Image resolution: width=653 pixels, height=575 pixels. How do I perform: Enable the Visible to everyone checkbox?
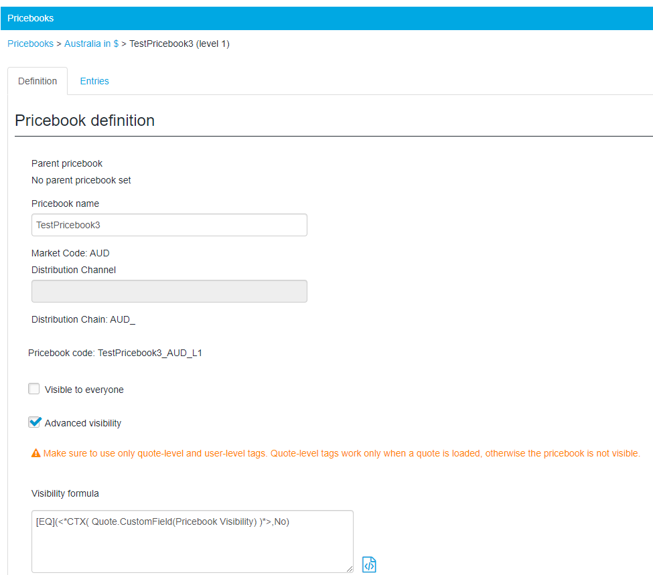click(x=33, y=388)
